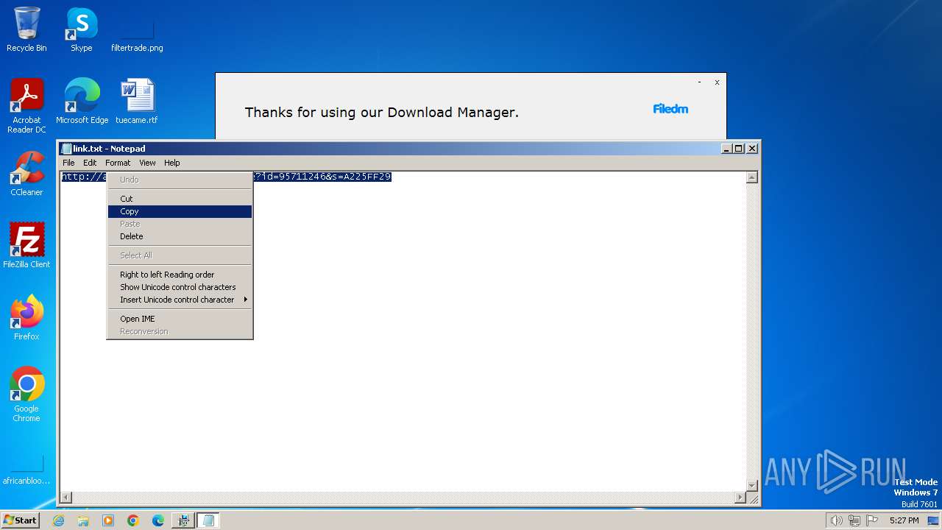Click the taskbar clock showing 5:27 PM

(904, 520)
